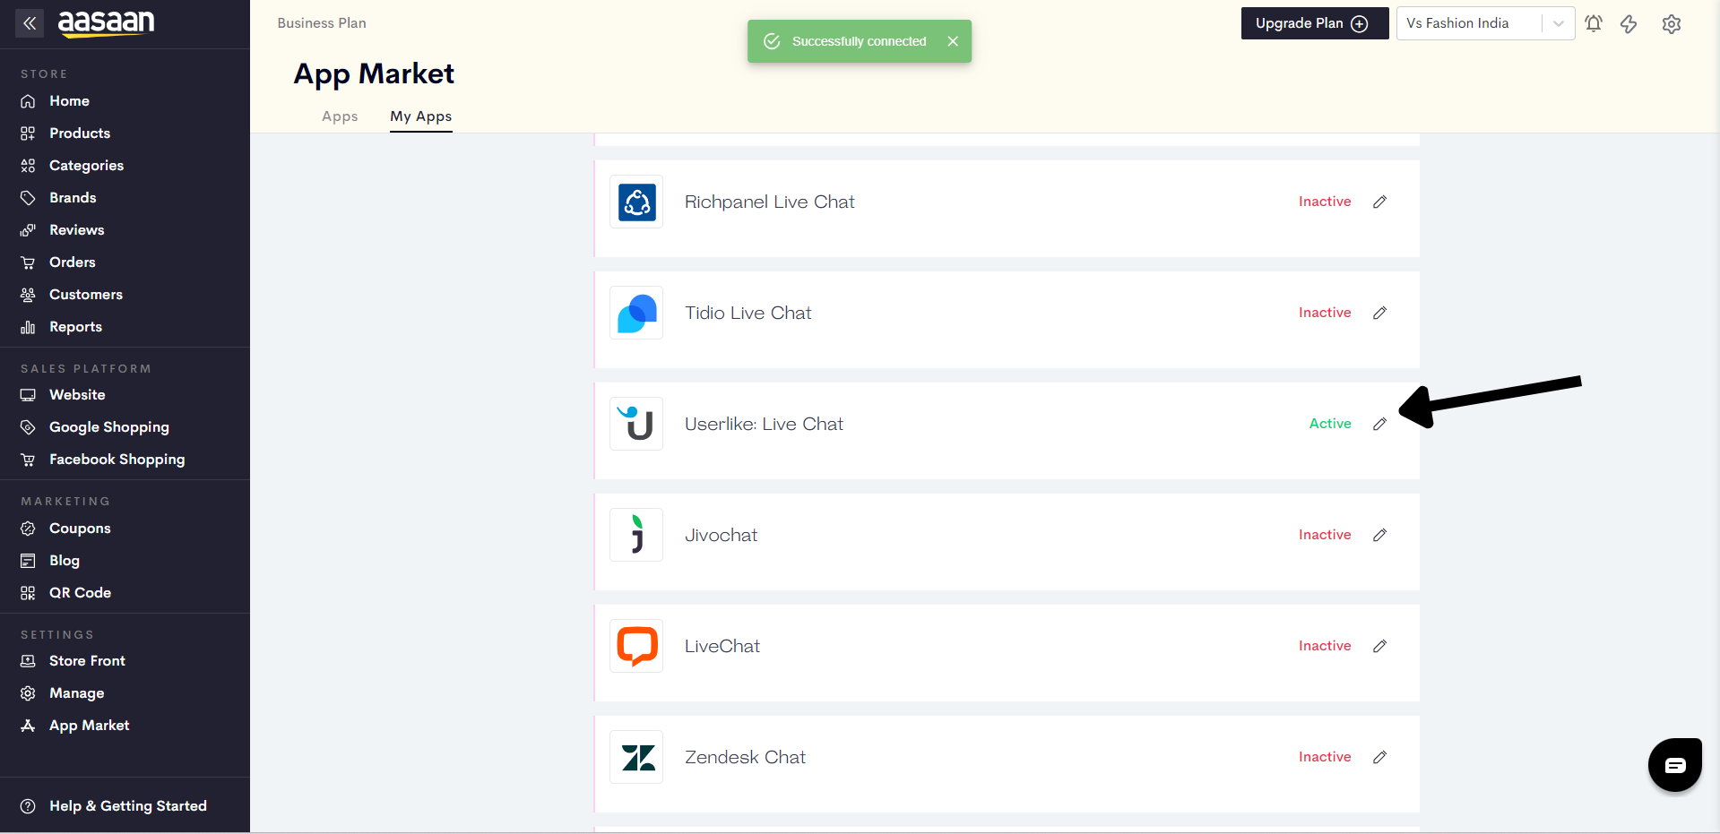Click Inactive status of LiveChat
Screen dimensions: 1720x834
coord(1325,646)
